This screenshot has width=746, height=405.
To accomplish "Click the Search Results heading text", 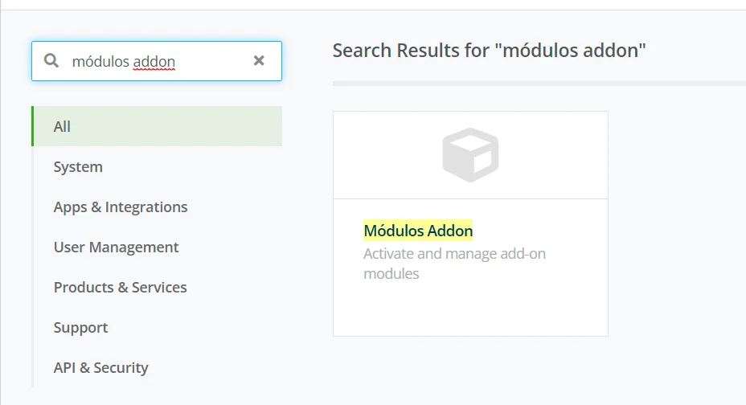I will click(489, 51).
